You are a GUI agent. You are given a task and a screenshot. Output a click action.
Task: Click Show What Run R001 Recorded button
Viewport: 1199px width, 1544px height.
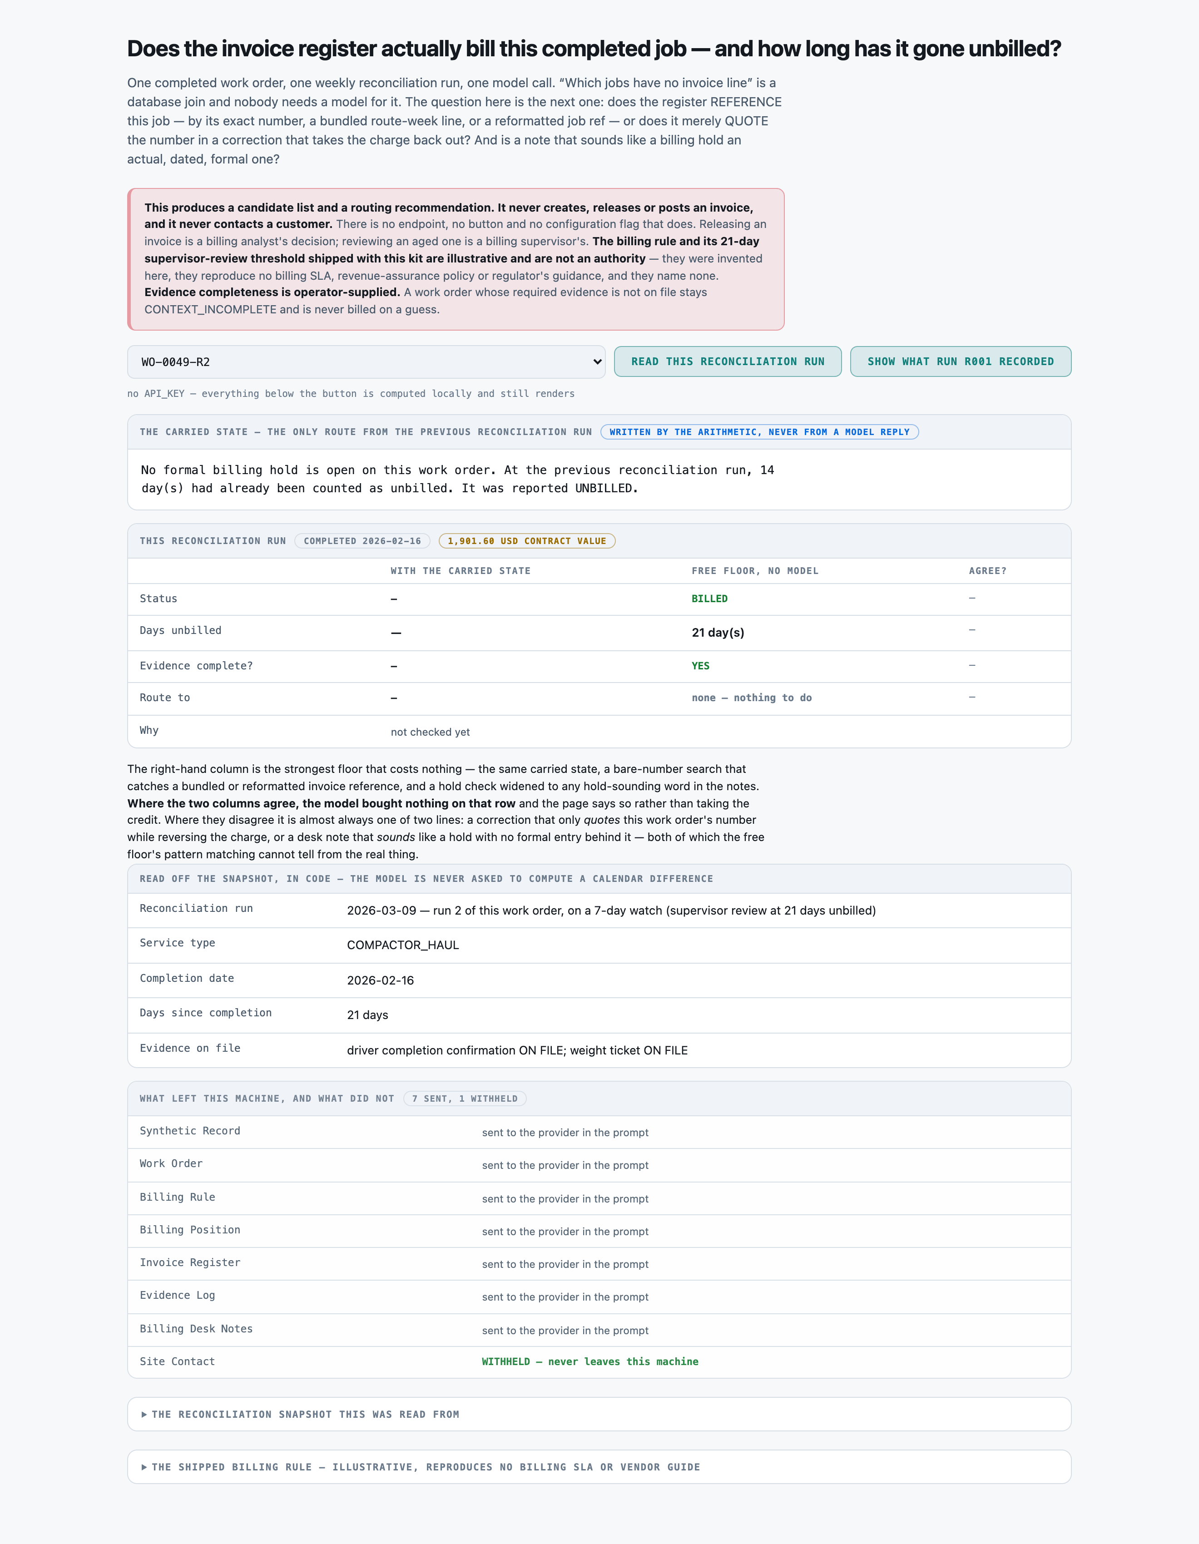pyautogui.click(x=960, y=361)
